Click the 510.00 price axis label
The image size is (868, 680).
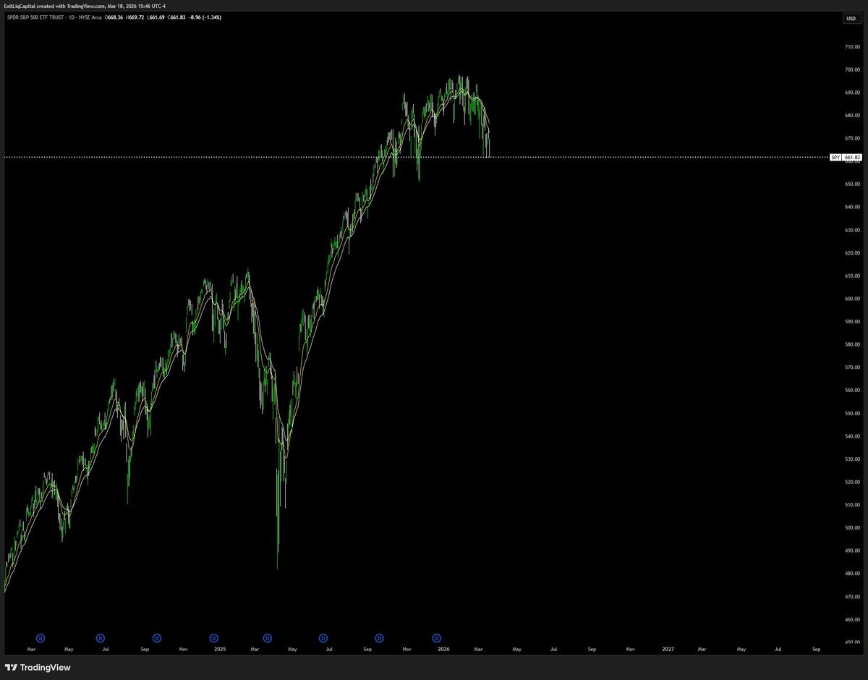[851, 505]
